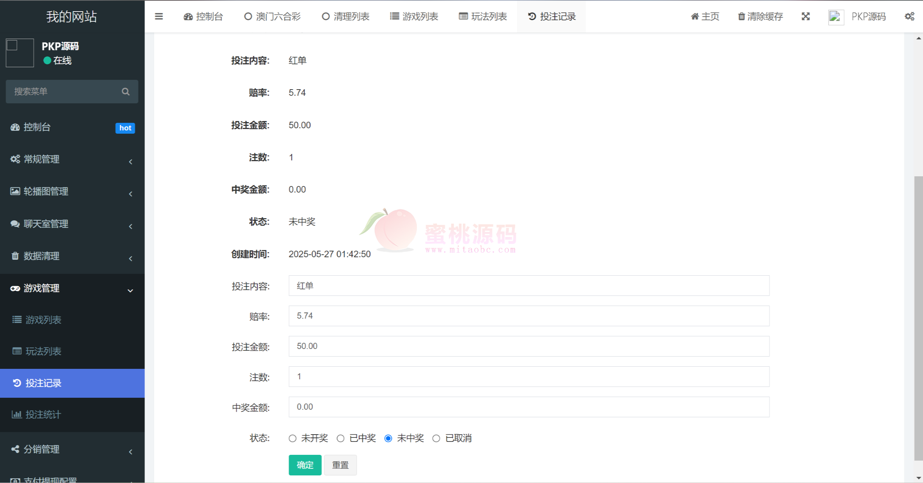923x483 pixels.
Task: Click the 重置 button
Action: click(x=340, y=465)
